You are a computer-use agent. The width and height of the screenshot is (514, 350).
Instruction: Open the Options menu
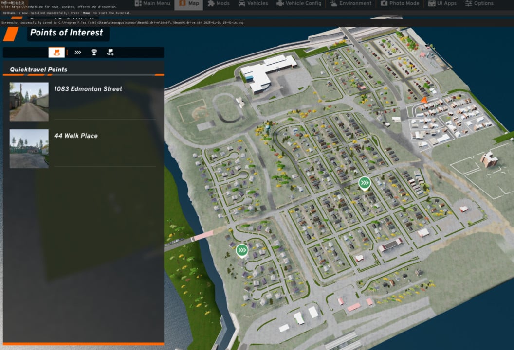pyautogui.click(x=479, y=3)
